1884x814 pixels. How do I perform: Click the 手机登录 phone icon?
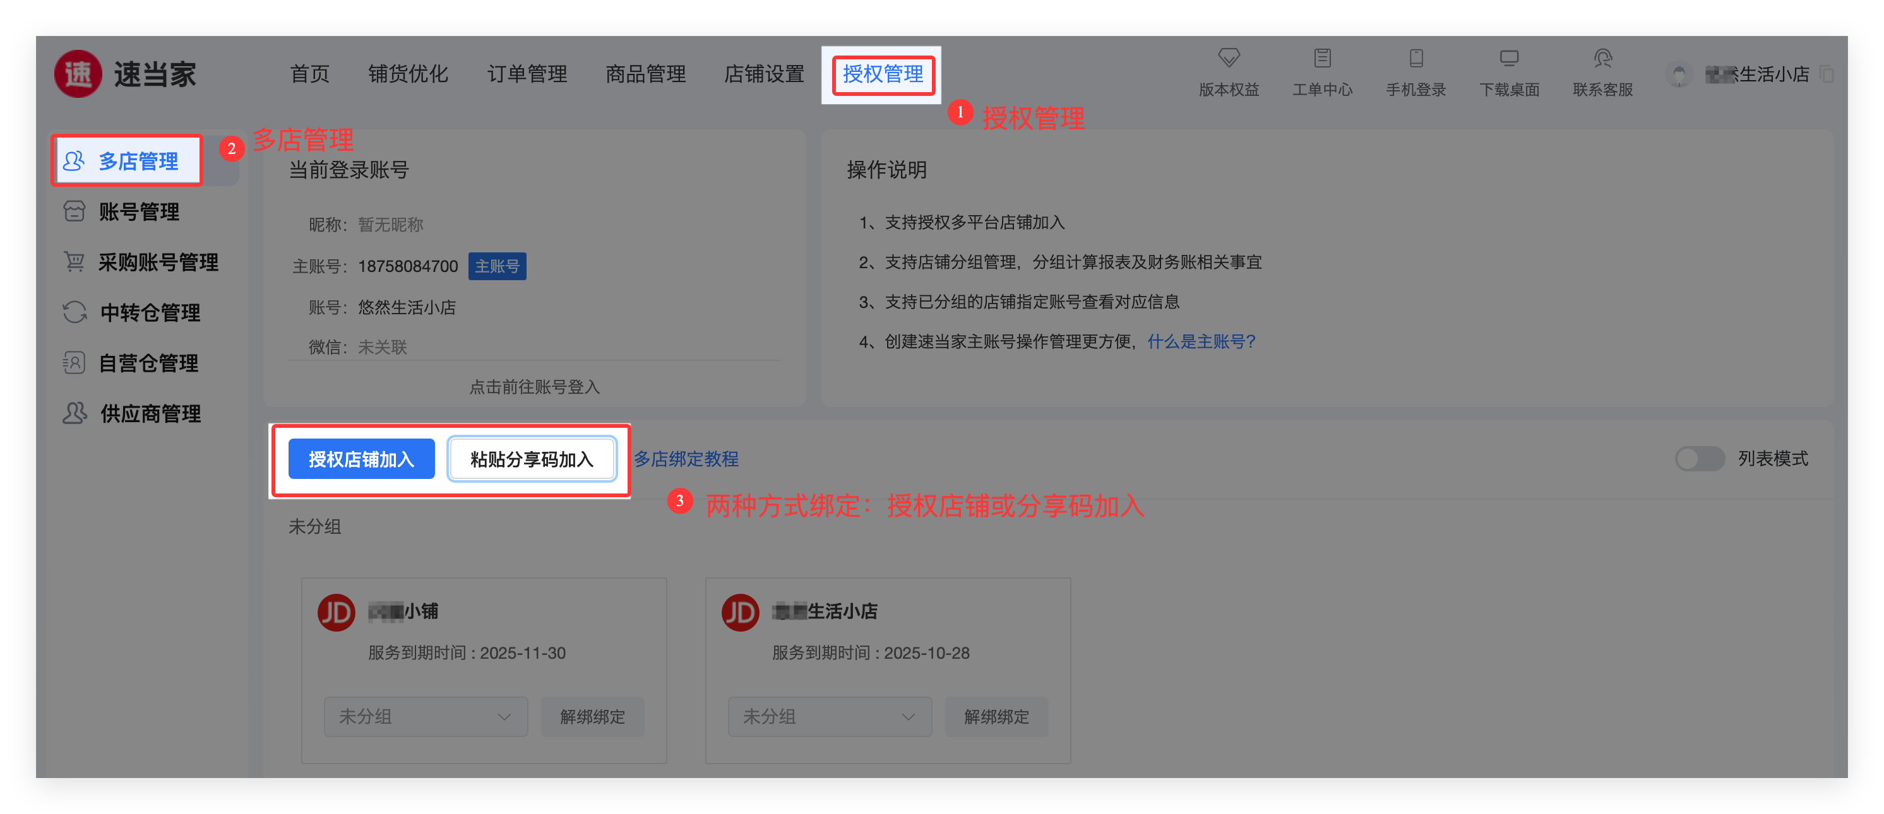(x=1416, y=57)
